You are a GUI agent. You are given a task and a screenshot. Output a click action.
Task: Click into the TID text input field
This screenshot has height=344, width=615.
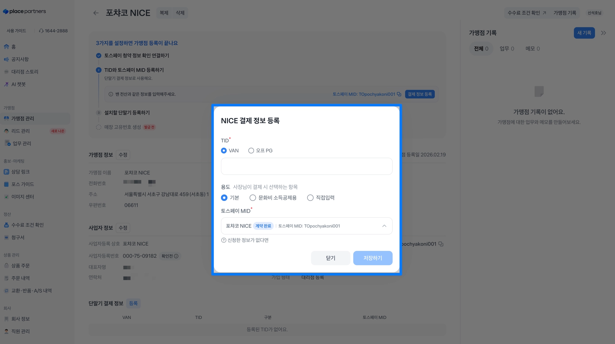pos(307,166)
